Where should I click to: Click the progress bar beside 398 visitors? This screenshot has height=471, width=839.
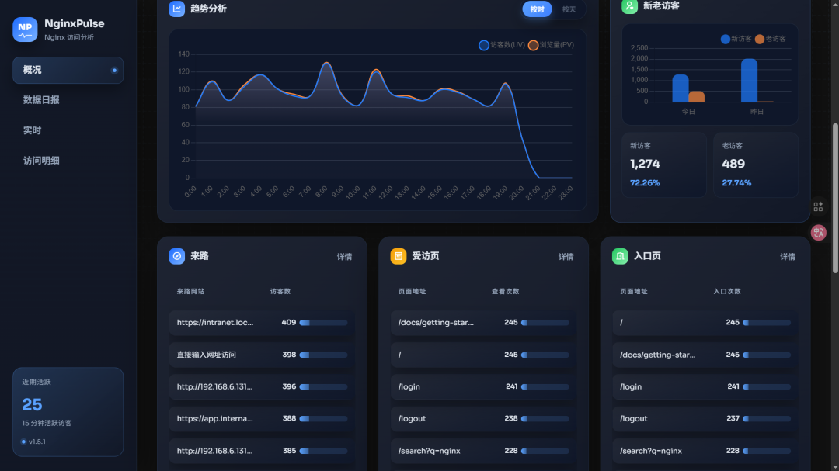(x=324, y=355)
